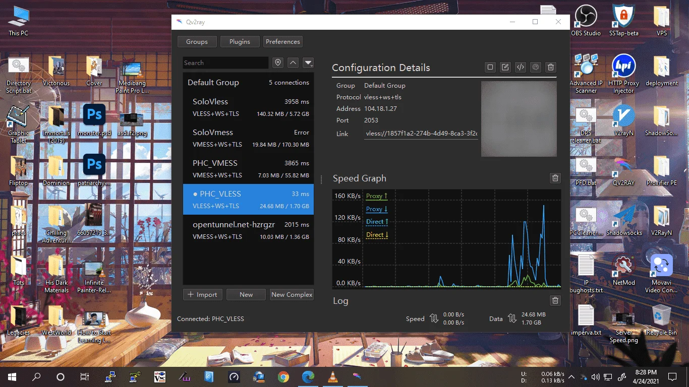Click the SSTap-beta desktop shortcut
Screen dimensions: 689x387
point(624,21)
